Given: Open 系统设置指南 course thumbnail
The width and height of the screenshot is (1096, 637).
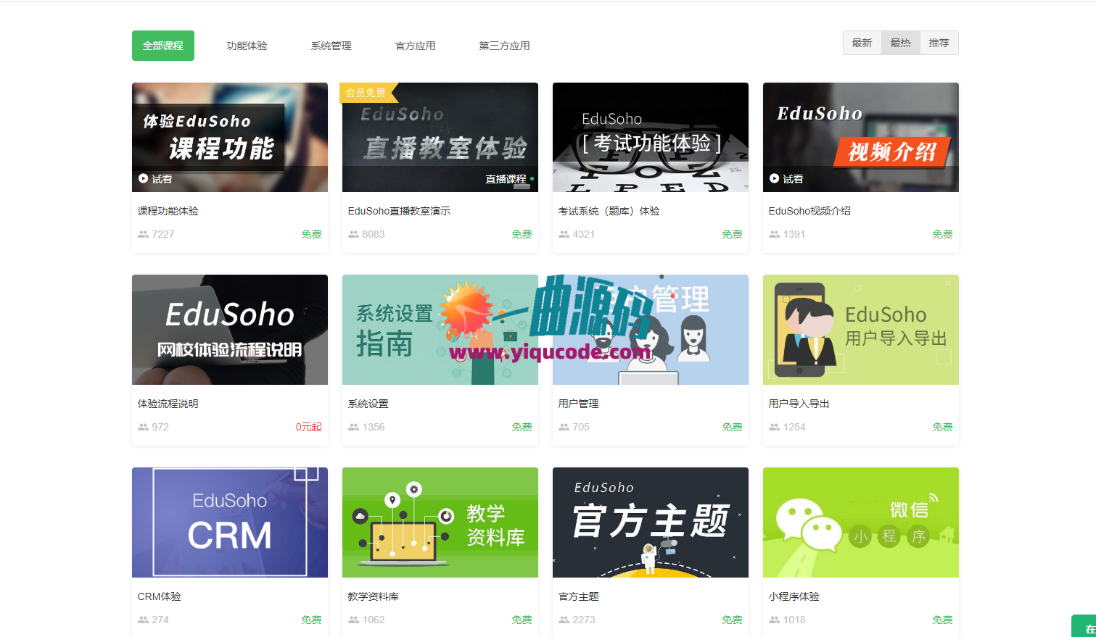Looking at the screenshot, I should coord(440,330).
